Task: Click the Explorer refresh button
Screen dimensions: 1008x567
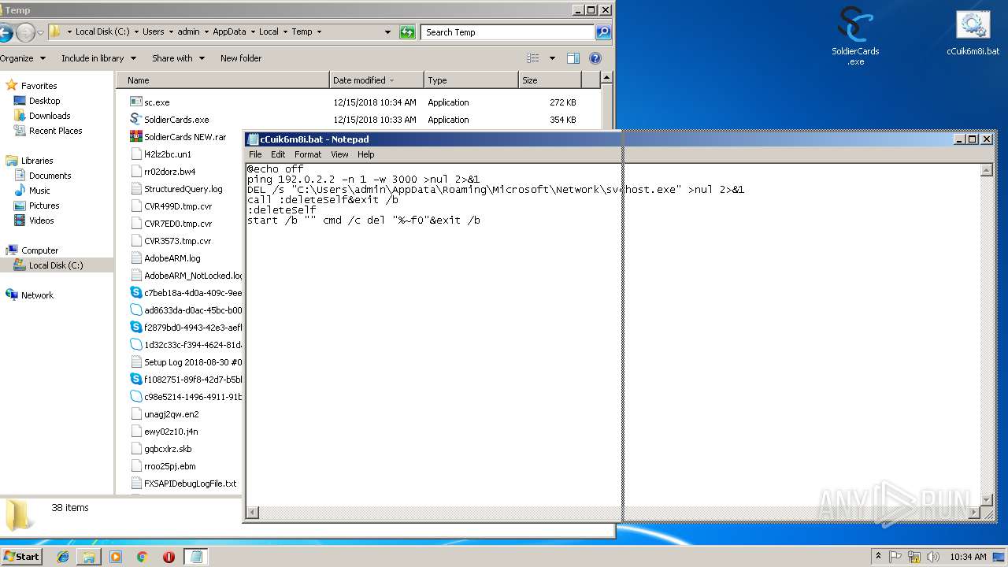Action: pyautogui.click(x=407, y=32)
